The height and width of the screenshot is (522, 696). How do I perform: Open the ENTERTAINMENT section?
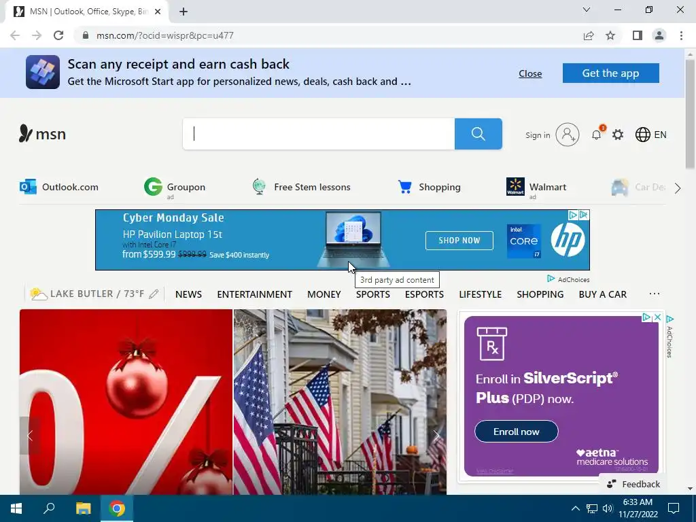click(254, 294)
